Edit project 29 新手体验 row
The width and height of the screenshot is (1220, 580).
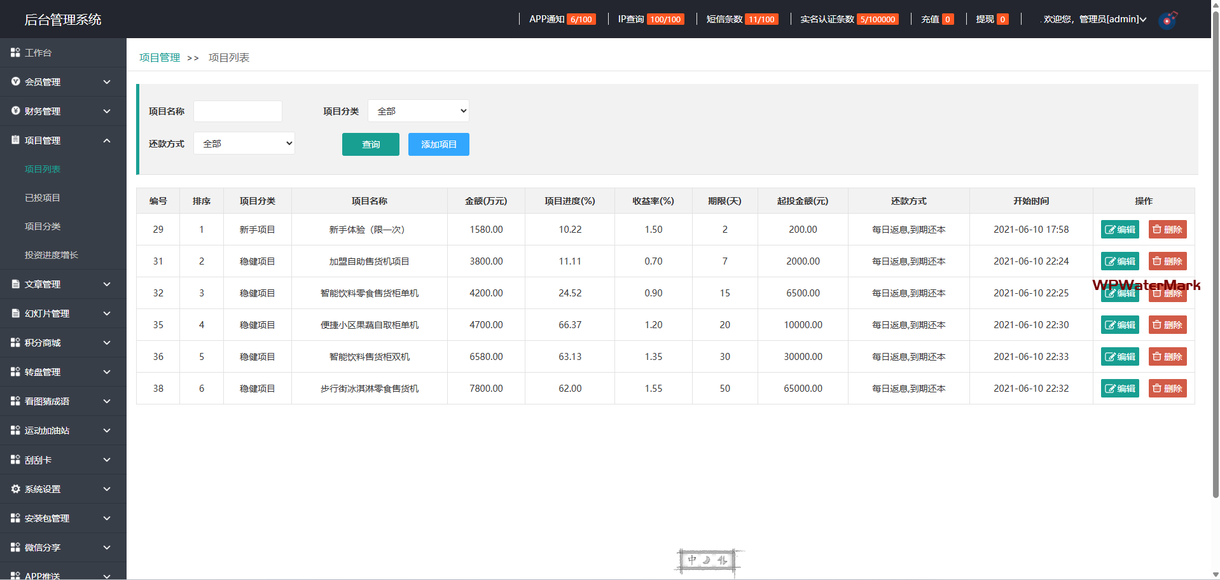click(1119, 230)
